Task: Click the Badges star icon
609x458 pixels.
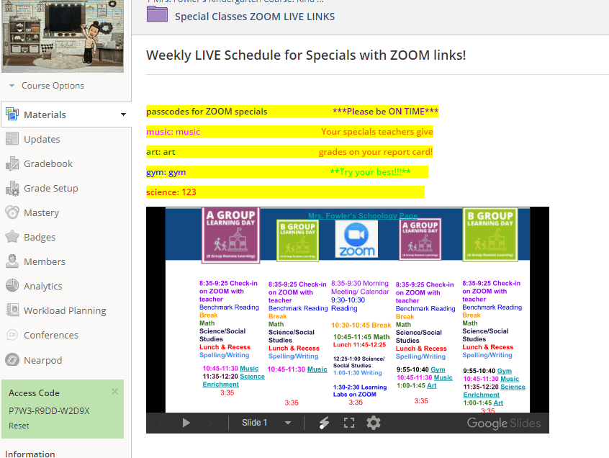Action: pos(12,237)
